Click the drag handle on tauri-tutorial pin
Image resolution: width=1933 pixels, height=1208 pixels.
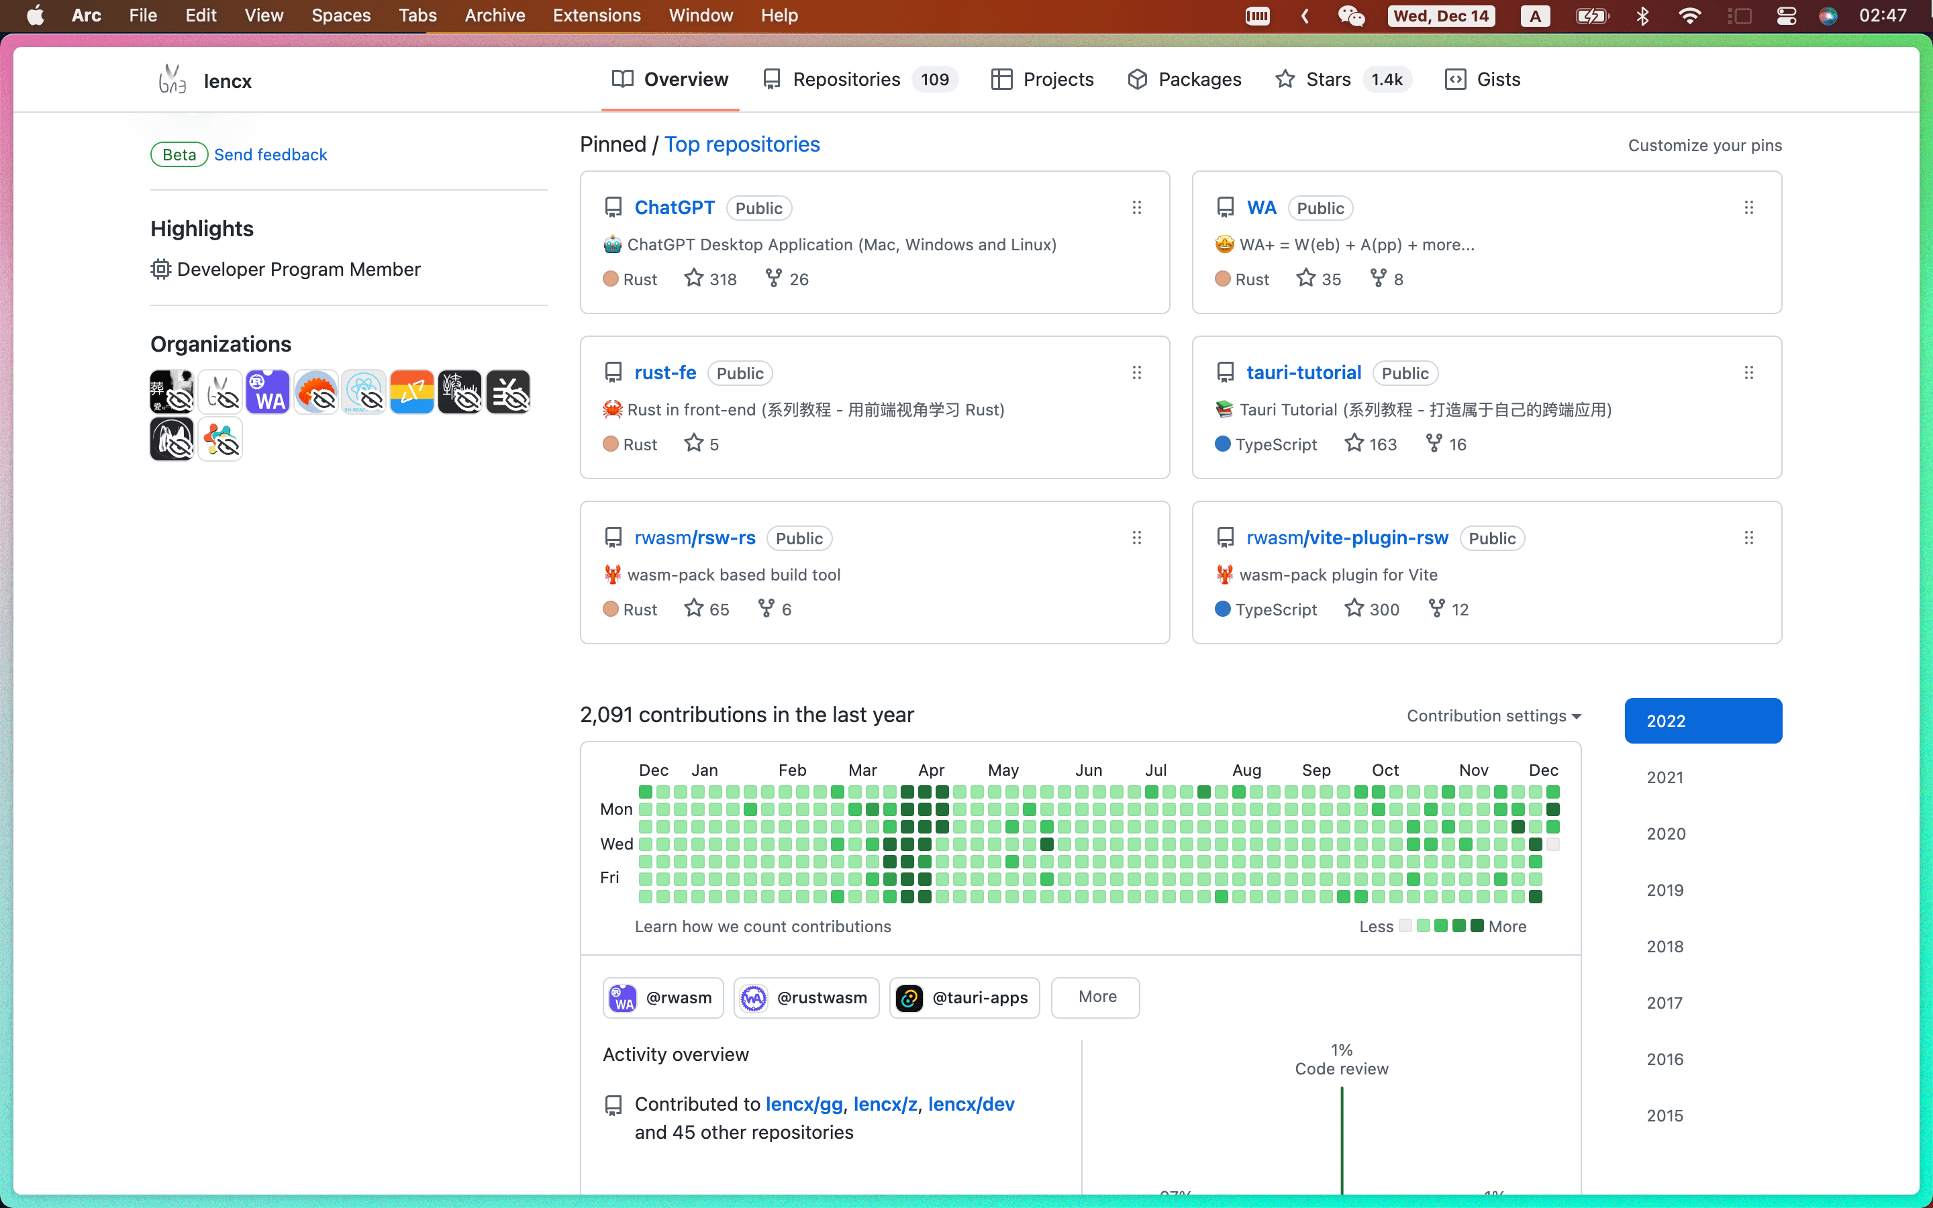(x=1748, y=373)
